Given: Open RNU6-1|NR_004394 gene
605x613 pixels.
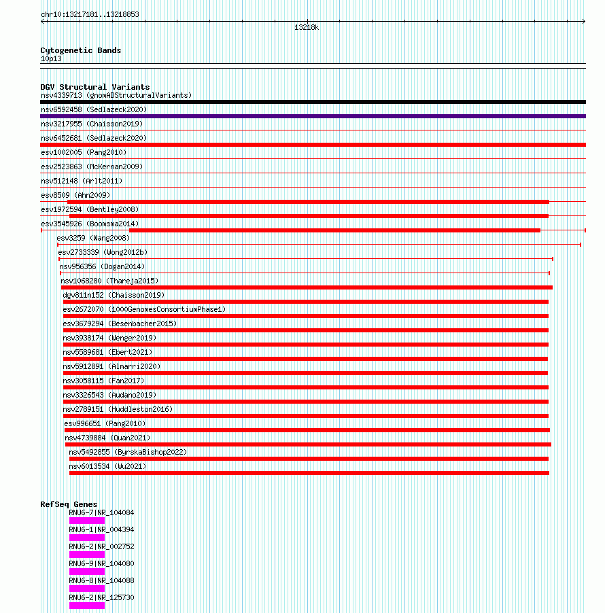Looking at the screenshot, I should point(102,529).
